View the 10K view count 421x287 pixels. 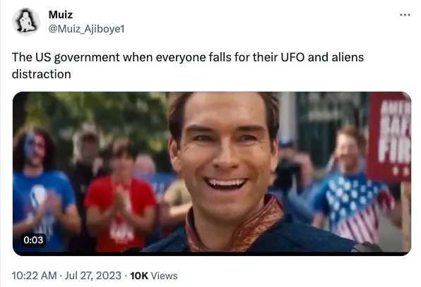click(x=139, y=276)
